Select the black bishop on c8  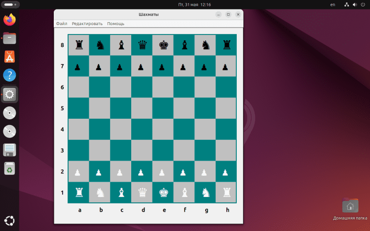pyautogui.click(x=121, y=45)
